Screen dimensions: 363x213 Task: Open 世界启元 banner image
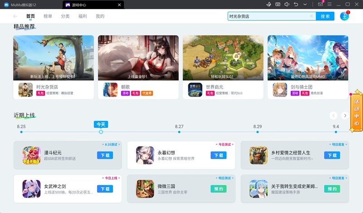pyautogui.click(x=223, y=58)
